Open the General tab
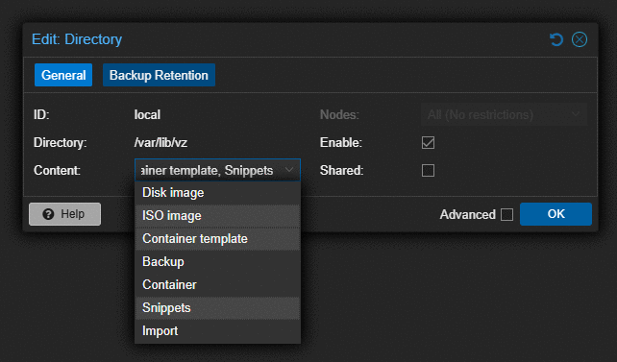Viewport: 617px width, 362px height. (63, 75)
